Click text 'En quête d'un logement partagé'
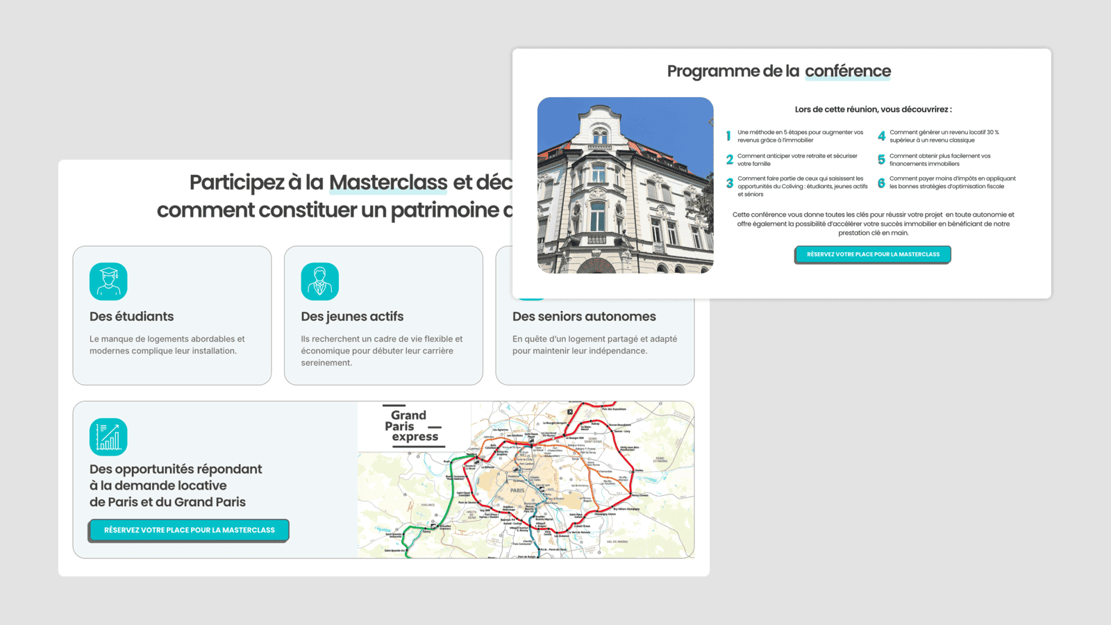 coord(594,345)
